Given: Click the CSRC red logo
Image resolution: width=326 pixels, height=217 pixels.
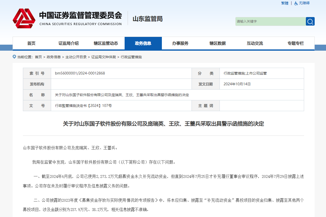Looking at the screenshot, I should tap(24, 18).
